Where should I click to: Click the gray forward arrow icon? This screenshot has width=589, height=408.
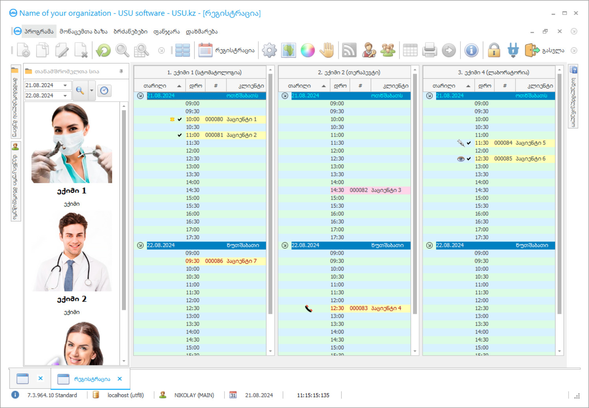pos(449,50)
